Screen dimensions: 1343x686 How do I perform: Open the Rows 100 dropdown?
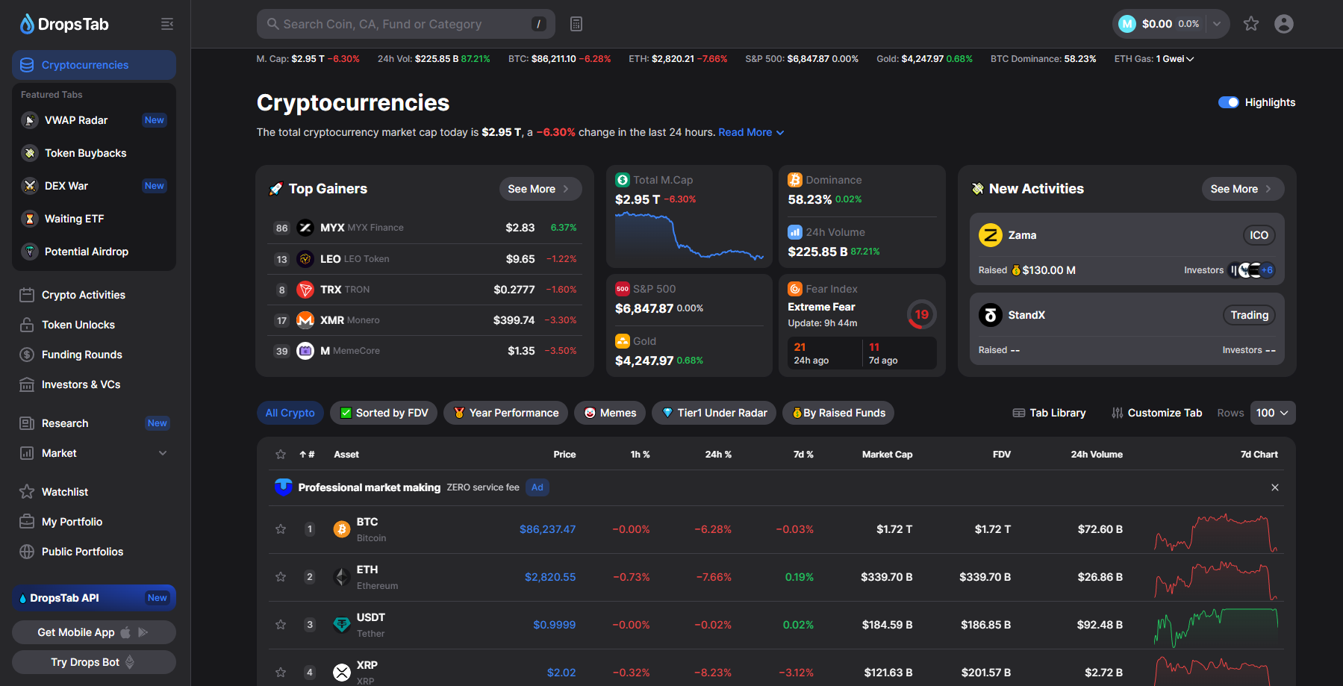1272,413
